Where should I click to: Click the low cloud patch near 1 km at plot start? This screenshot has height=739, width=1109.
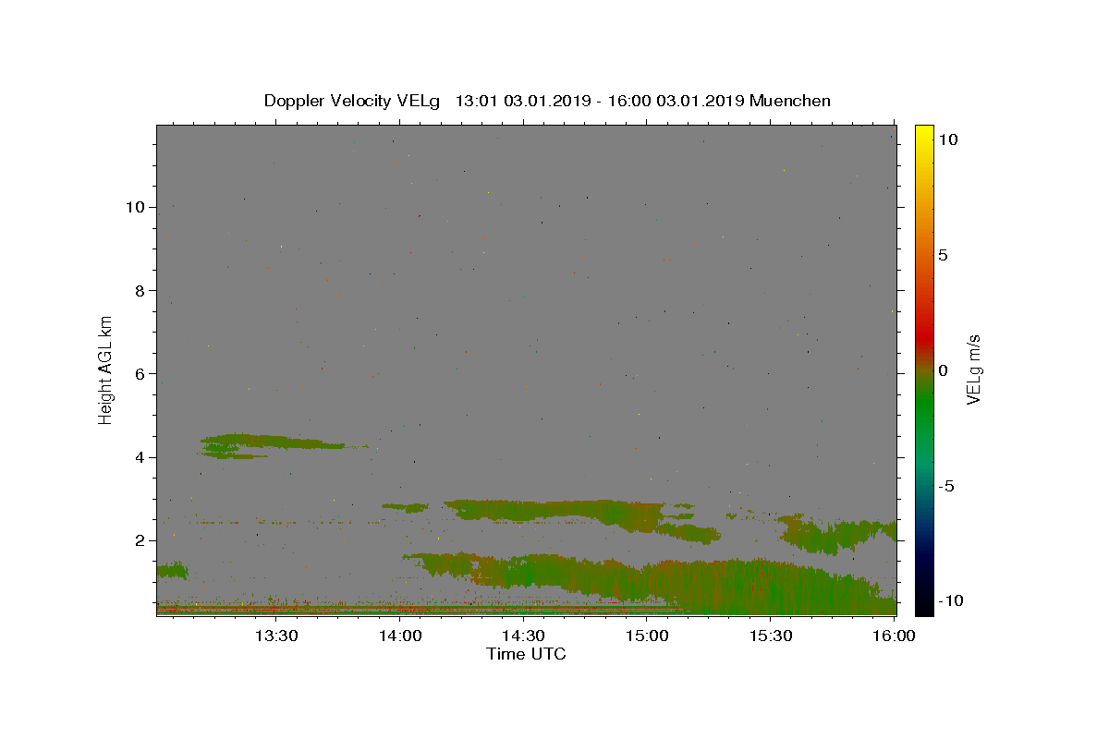(172, 571)
